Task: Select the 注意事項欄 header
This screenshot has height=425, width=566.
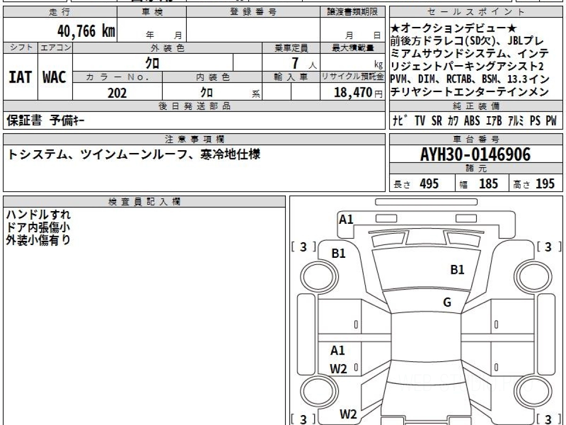Action: [x=194, y=139]
